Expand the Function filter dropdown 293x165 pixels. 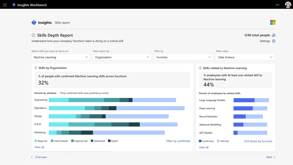184,57
